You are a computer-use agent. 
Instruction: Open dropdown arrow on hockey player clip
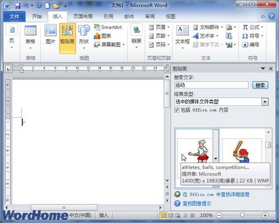coord(215,158)
